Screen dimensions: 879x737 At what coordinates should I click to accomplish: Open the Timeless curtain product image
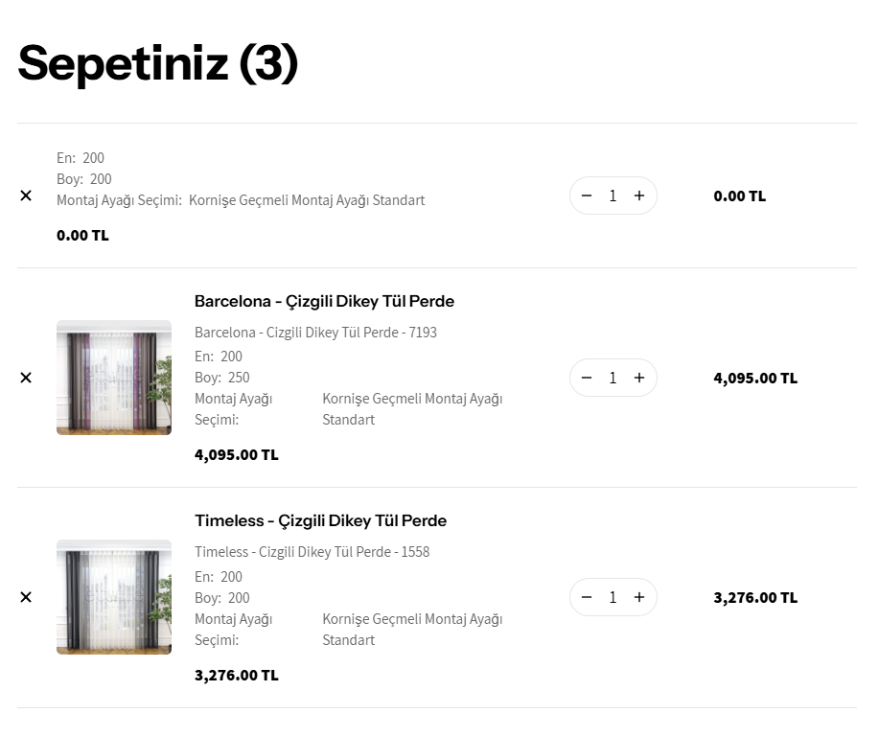pos(114,597)
